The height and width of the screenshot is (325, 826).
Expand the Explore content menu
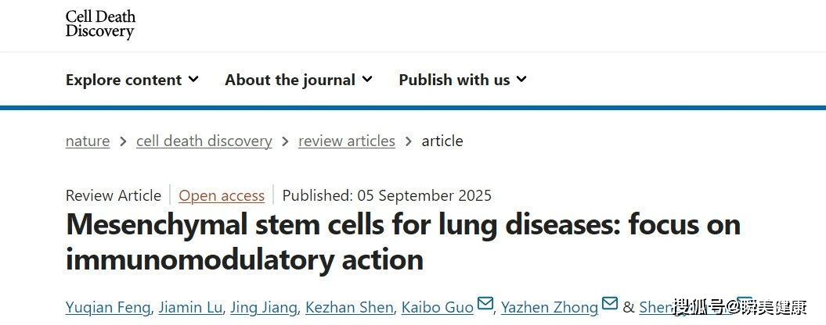[132, 80]
